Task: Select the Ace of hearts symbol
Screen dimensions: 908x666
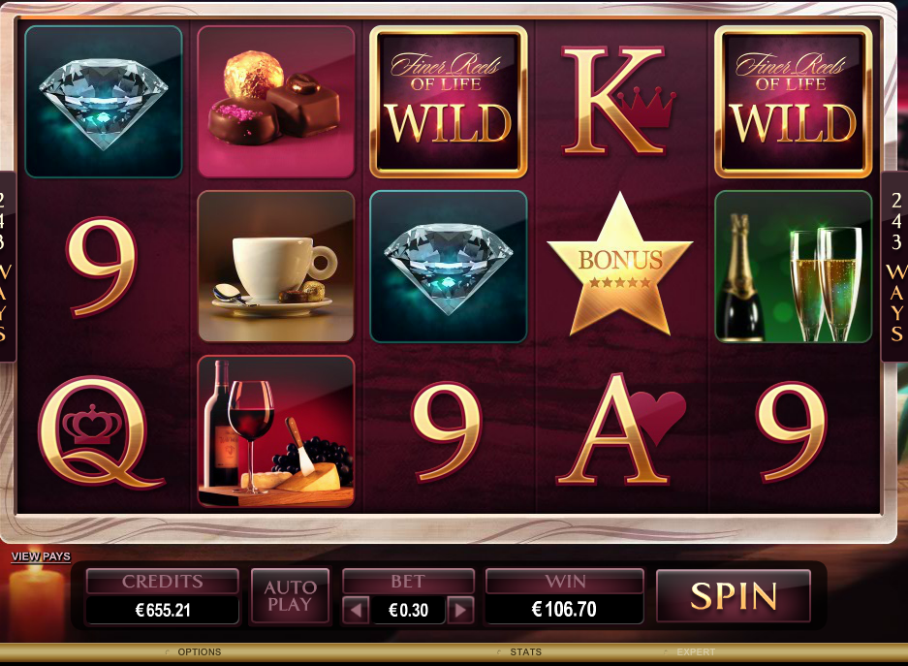Action: tap(619, 429)
